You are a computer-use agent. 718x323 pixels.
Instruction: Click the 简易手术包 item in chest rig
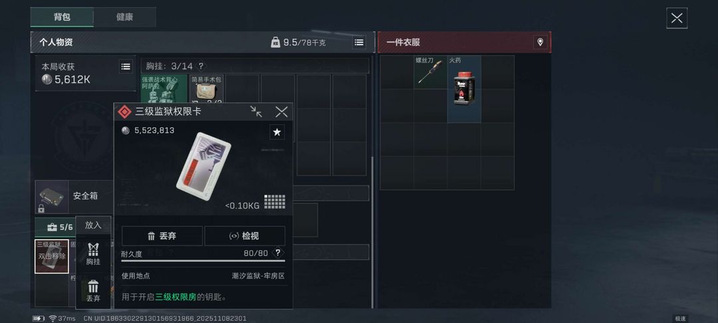[x=207, y=89]
